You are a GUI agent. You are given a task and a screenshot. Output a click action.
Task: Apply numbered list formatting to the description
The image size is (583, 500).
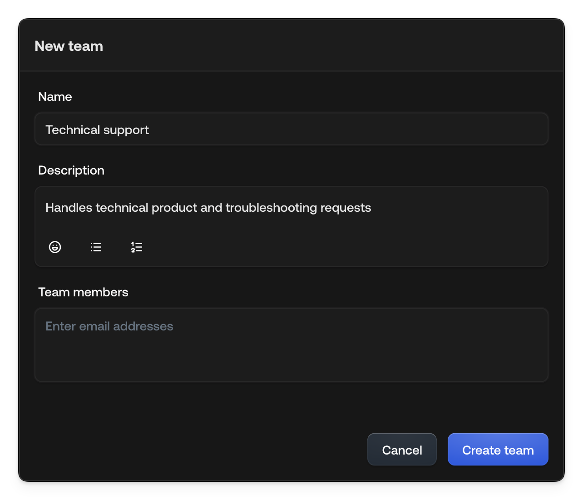pyautogui.click(x=136, y=247)
